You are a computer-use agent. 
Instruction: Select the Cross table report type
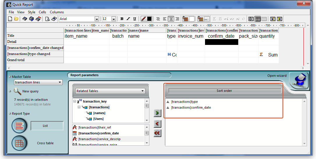coord(19,143)
